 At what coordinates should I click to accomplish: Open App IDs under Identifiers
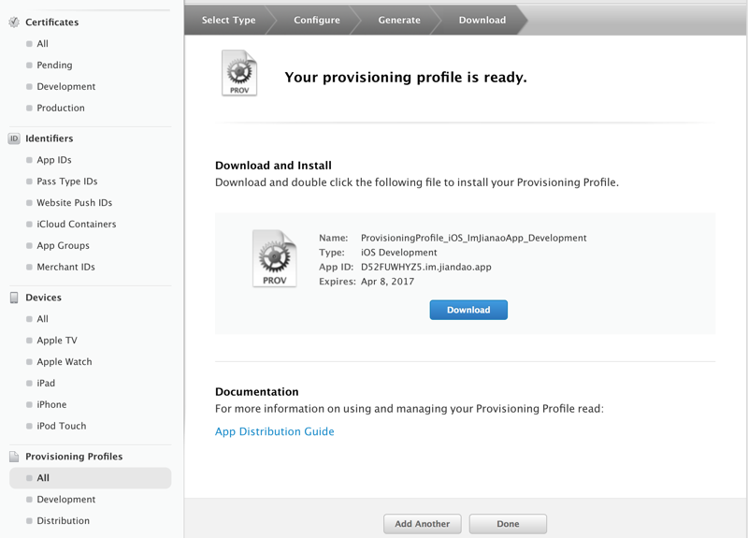coord(54,160)
